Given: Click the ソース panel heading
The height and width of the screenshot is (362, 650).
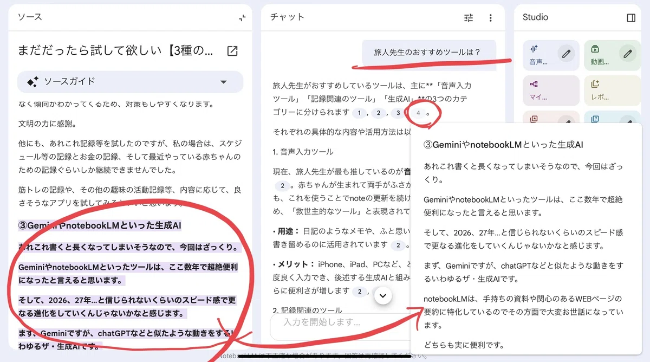Looking at the screenshot, I should pyautogui.click(x=30, y=17).
